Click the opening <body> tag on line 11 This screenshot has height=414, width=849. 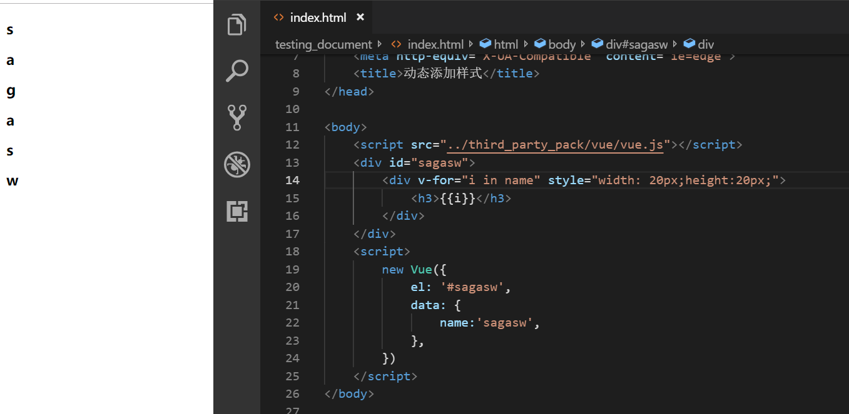(346, 127)
